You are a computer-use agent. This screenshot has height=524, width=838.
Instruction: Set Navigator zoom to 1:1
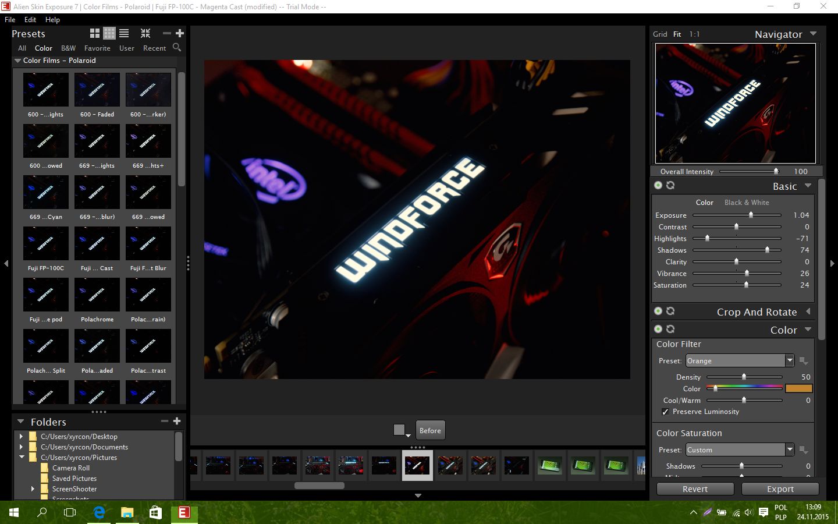tap(694, 34)
